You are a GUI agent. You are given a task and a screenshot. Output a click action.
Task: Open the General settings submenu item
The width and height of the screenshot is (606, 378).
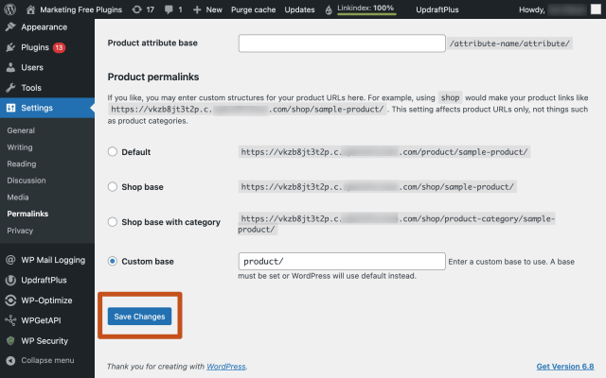[x=21, y=130]
